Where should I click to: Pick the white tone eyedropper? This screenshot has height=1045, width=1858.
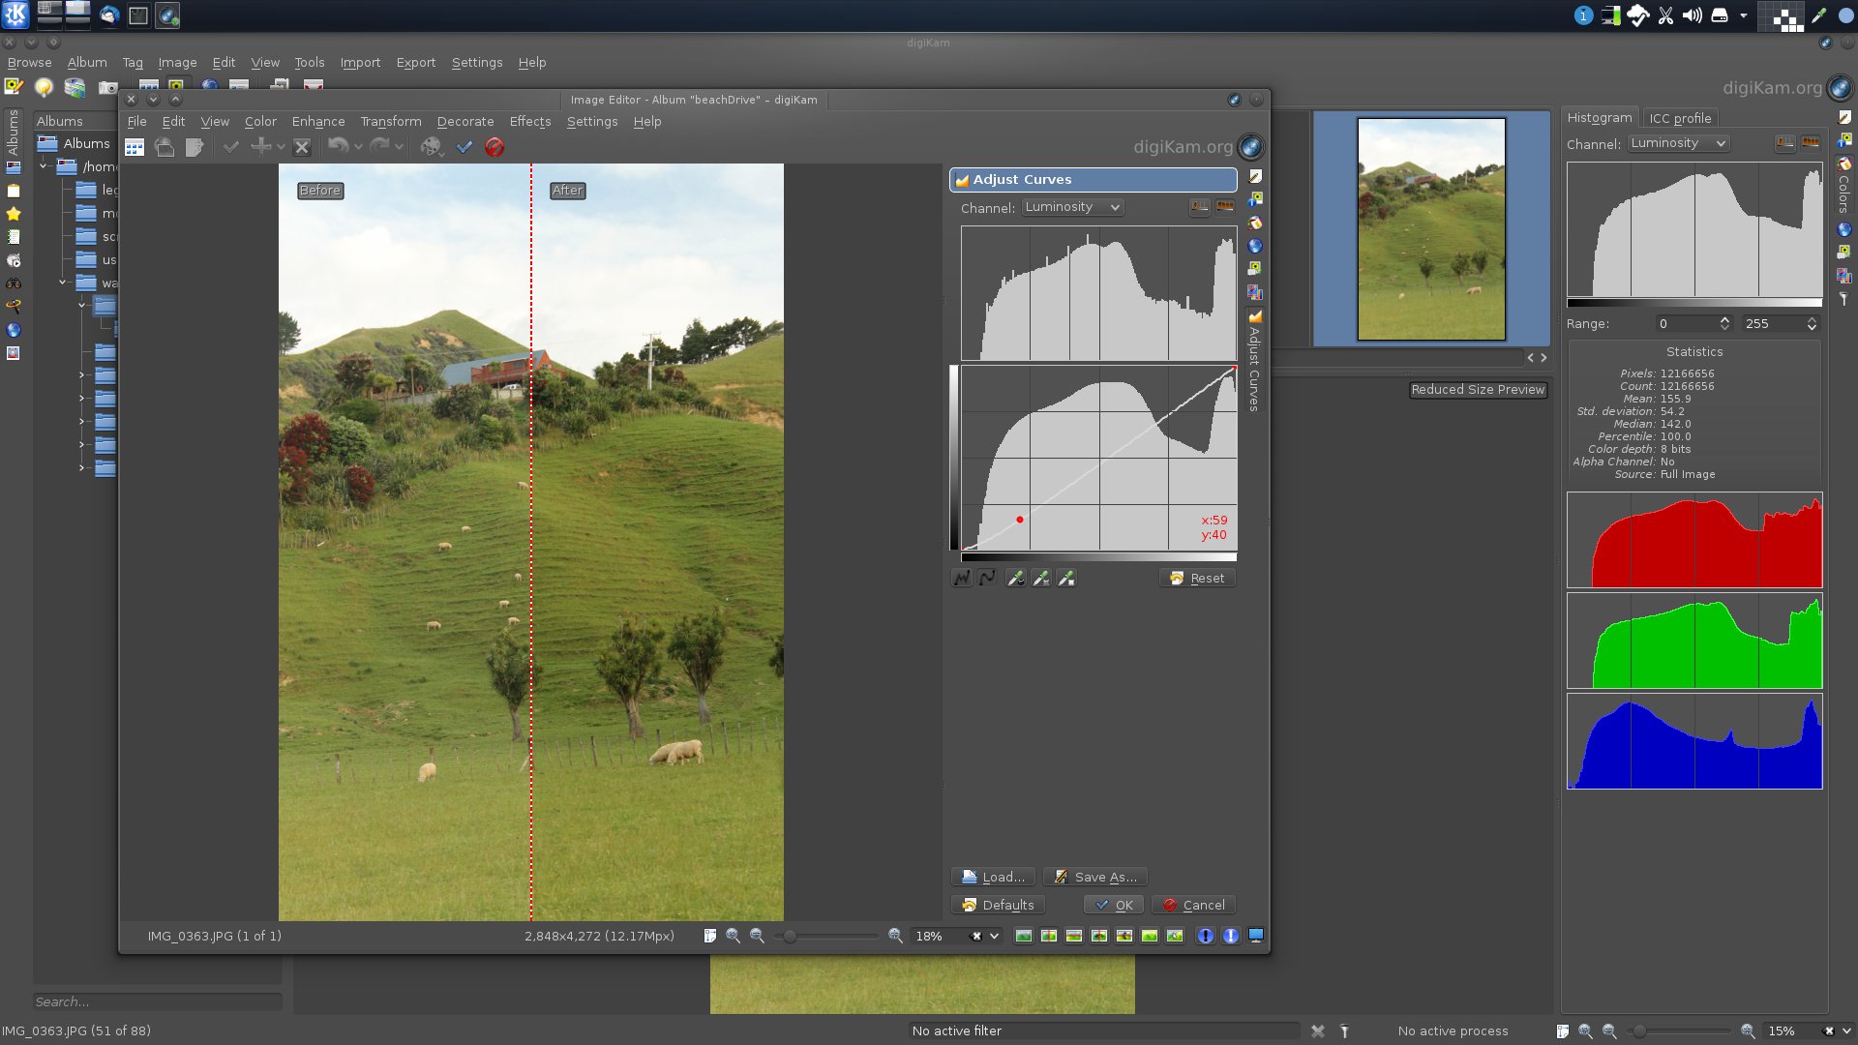pos(1066,578)
